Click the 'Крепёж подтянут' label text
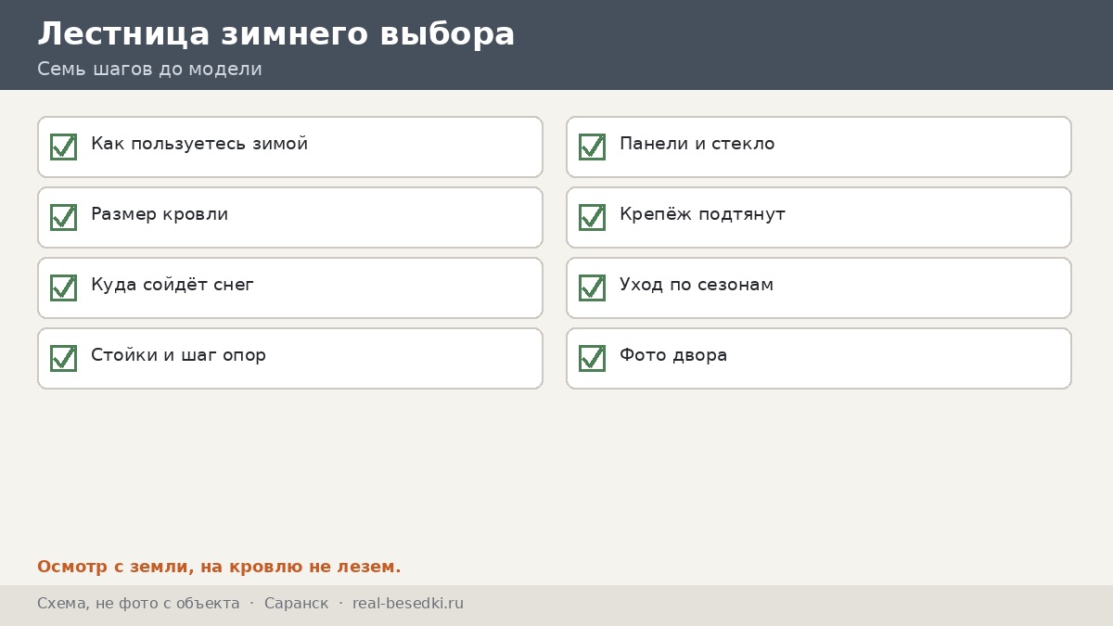The height and width of the screenshot is (626, 1113). pos(702,214)
